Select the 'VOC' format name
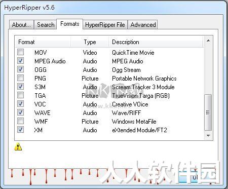Screen dimensions: 228x189 click(40, 104)
